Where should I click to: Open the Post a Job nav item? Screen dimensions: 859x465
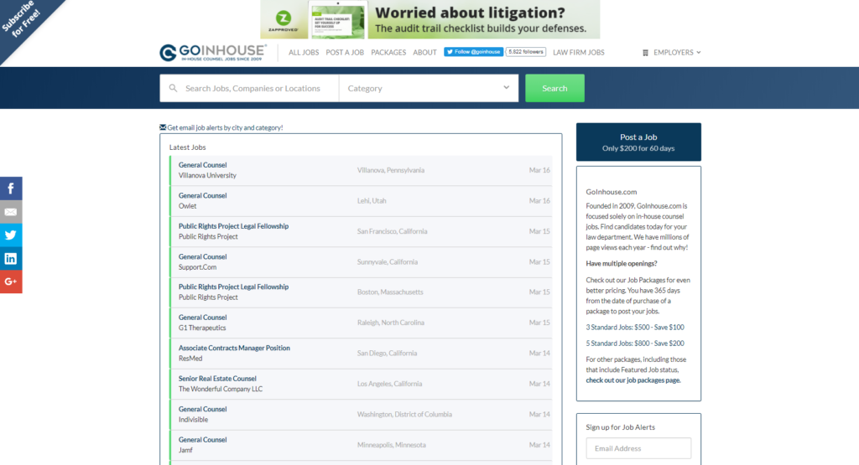pyautogui.click(x=345, y=53)
